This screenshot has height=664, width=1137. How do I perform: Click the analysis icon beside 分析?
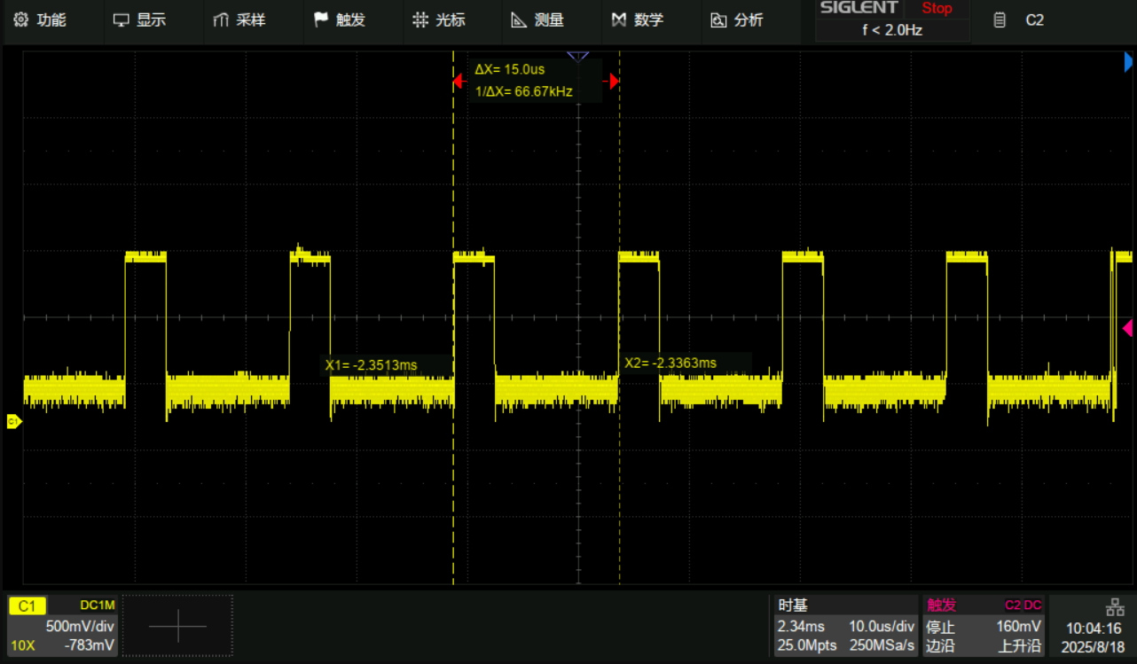[x=718, y=20]
